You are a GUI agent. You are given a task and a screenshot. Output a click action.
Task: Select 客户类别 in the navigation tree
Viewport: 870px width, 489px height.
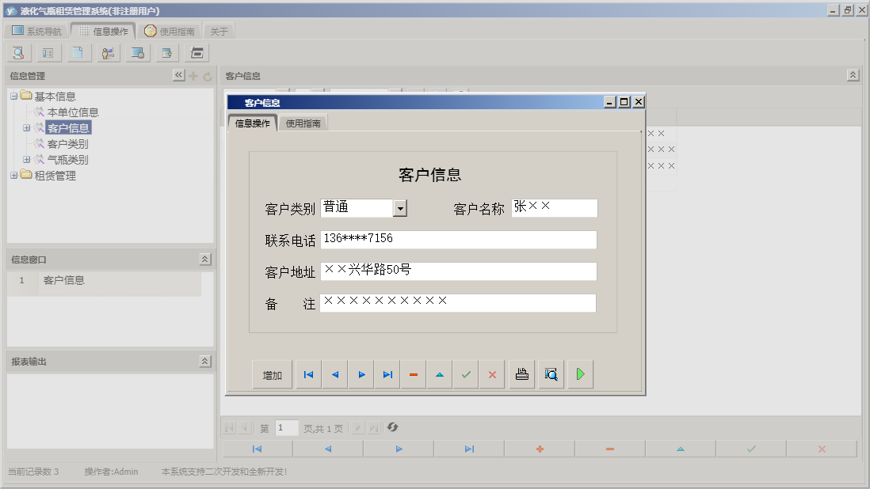[x=67, y=143]
